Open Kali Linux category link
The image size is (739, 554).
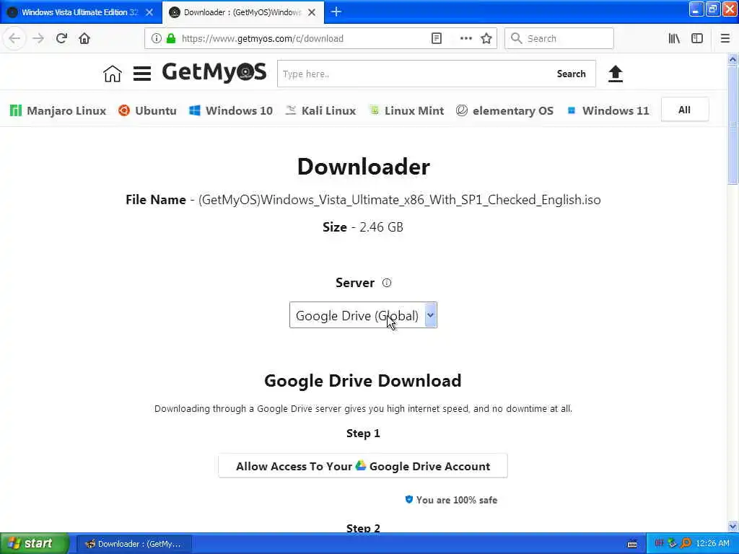320,110
